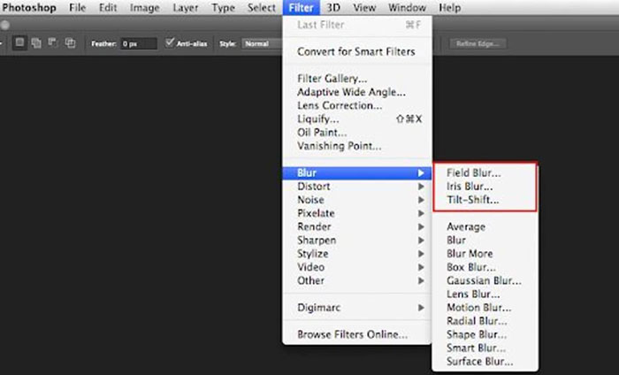Image resolution: width=619 pixels, height=375 pixels.
Task: Select Shape Blur option
Action: point(485,334)
